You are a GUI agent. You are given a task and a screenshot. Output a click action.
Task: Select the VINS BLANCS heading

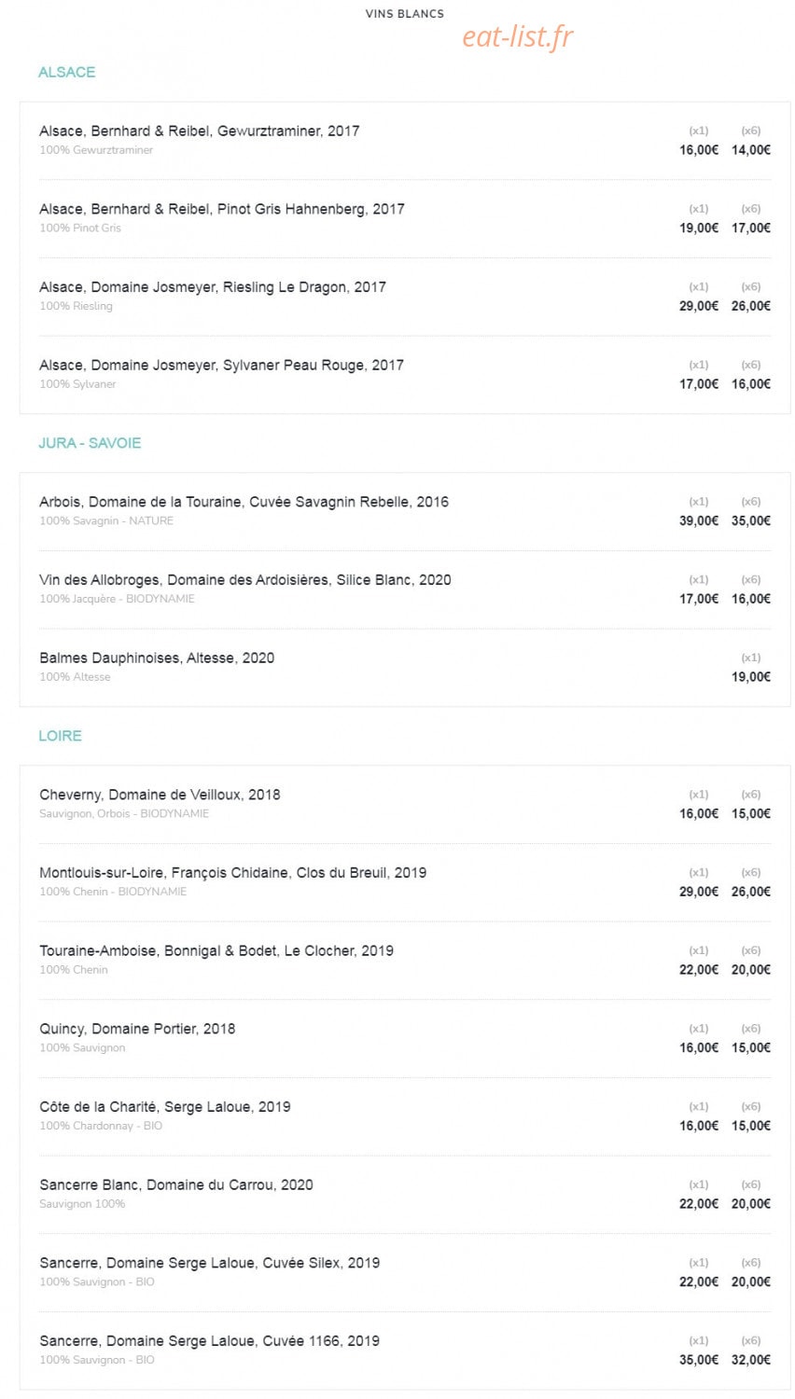pyautogui.click(x=404, y=14)
